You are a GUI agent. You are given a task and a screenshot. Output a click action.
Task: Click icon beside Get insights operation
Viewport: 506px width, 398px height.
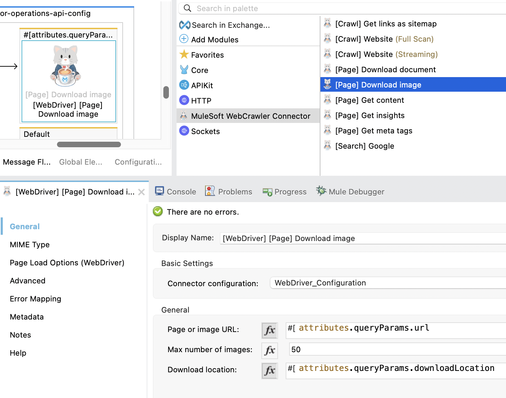pos(327,115)
